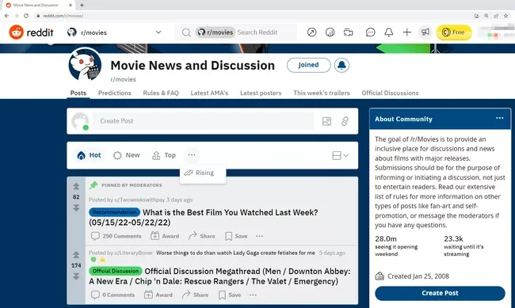Click the search magnifier icon
Screen dimensions: 515x308
[x=186, y=32]
